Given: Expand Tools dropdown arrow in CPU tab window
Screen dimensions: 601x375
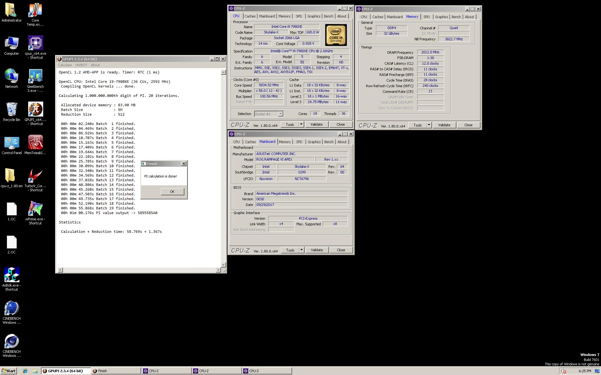Looking at the screenshot, I should point(301,124).
